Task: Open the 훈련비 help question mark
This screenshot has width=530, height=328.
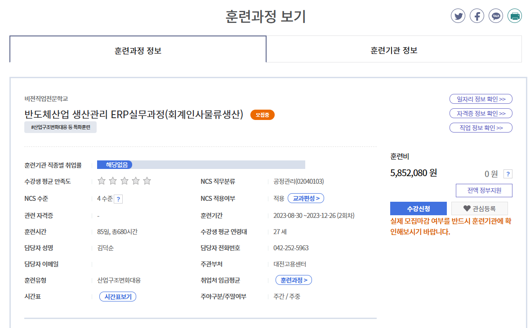Action: (508, 174)
